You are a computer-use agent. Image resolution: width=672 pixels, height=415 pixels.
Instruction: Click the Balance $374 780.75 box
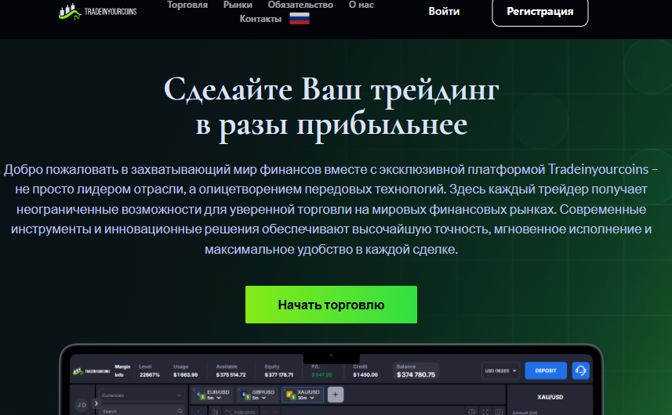point(416,371)
